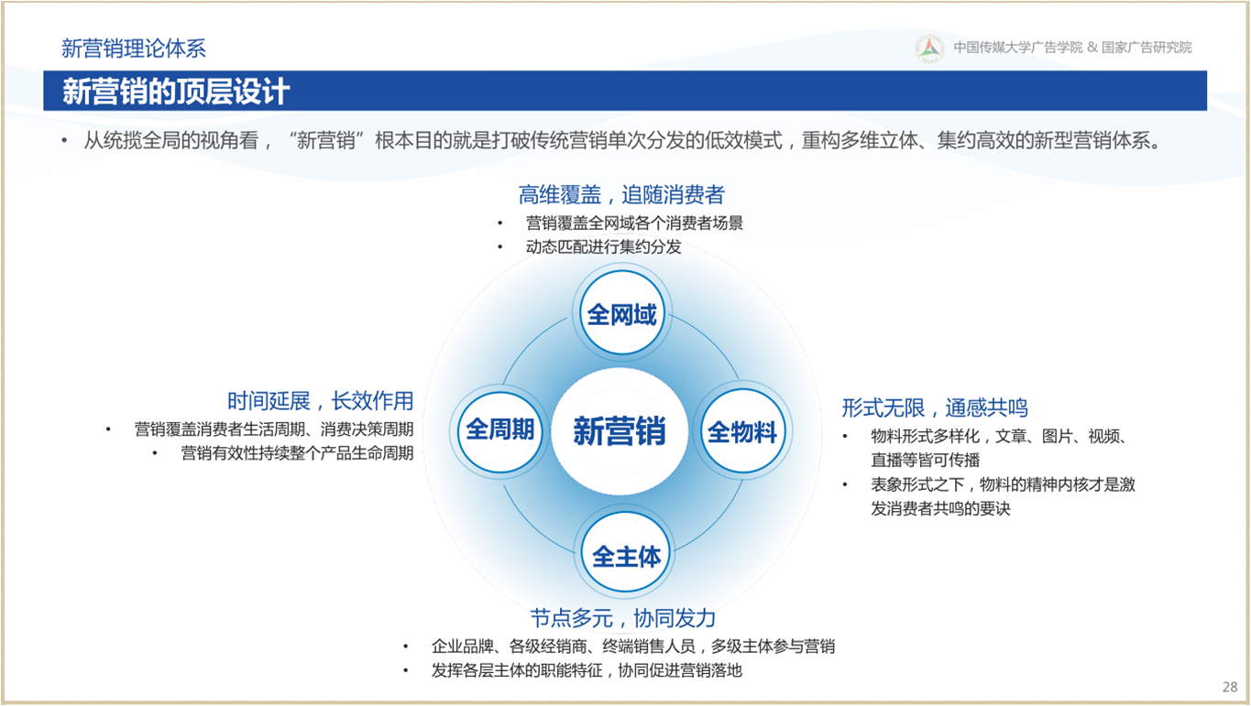1251x706 pixels.
Task: Click bullet 营销覆盖全网域各个消费者场景
Action: 633,223
